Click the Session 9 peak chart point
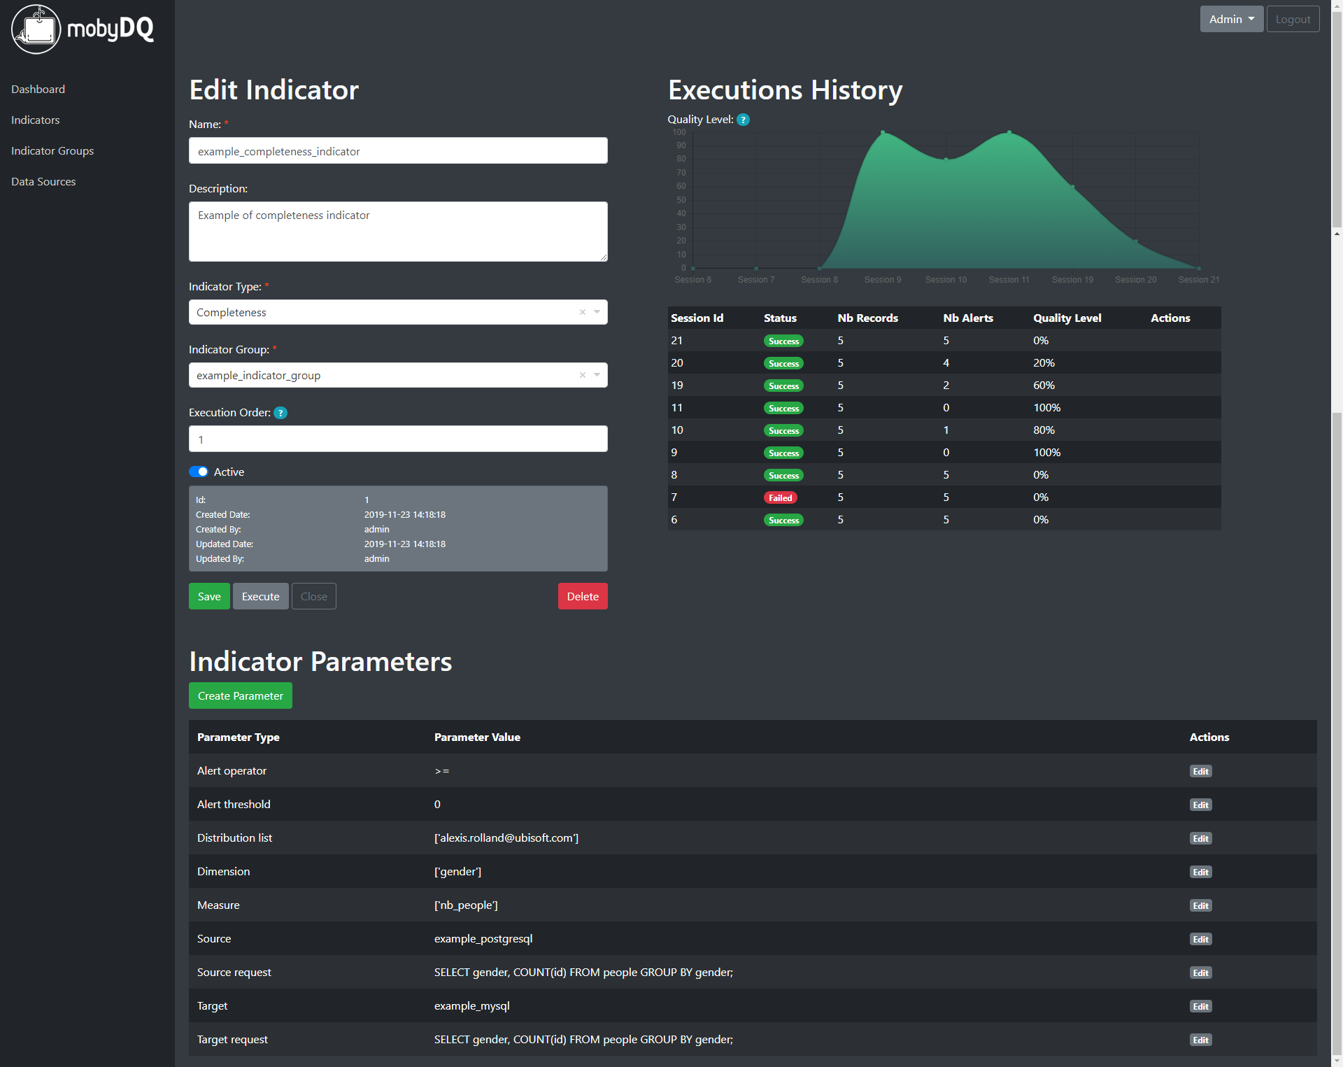 (883, 132)
